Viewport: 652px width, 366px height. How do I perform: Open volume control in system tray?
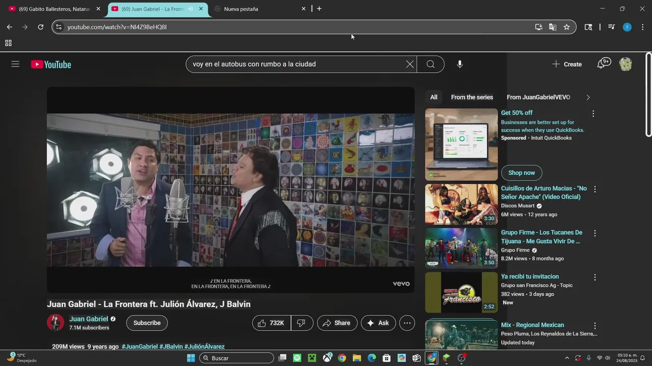(x=608, y=358)
